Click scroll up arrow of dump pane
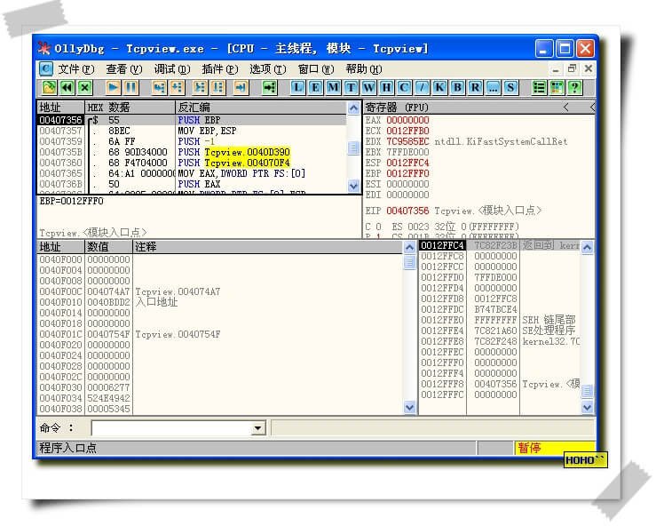 point(409,248)
